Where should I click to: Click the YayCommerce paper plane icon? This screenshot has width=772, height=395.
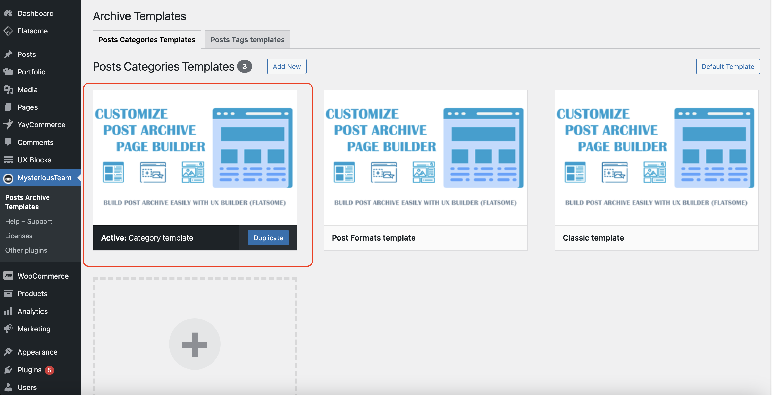click(x=9, y=125)
